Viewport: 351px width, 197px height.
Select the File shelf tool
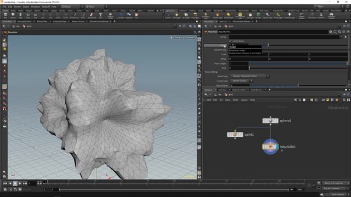tap(137, 16)
